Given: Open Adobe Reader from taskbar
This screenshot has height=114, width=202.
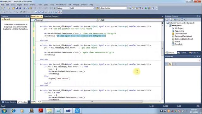Looking at the screenshot, I should point(41,111).
